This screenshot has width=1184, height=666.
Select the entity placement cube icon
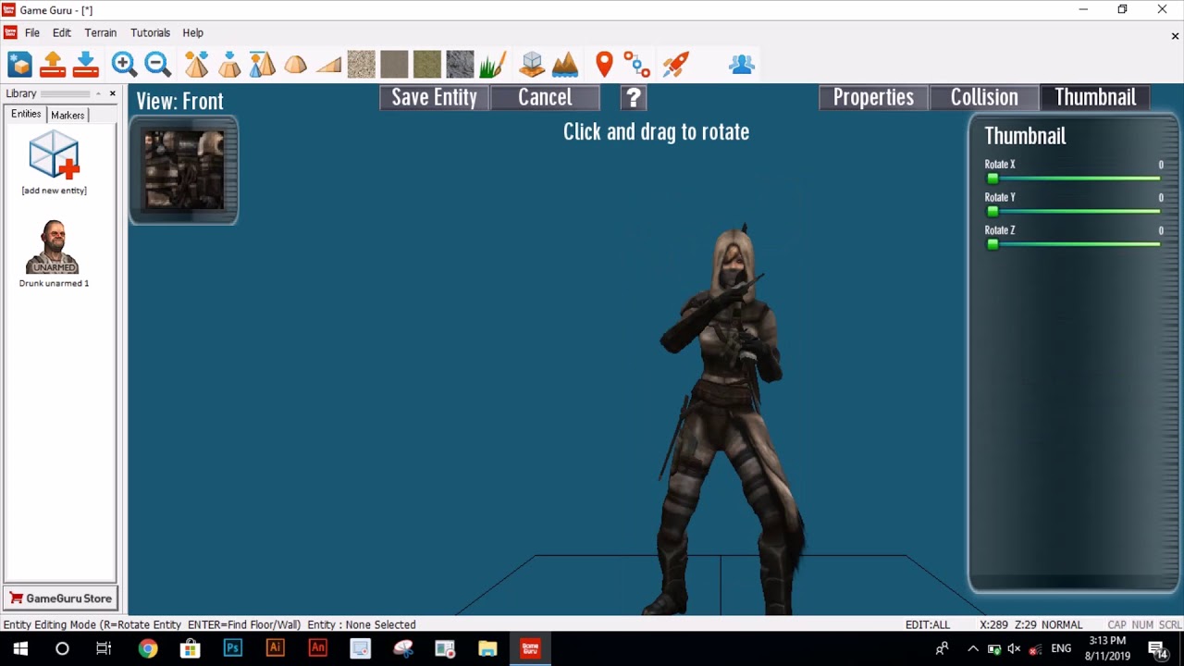[x=532, y=64]
